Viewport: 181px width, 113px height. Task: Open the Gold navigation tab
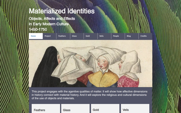(x=91, y=36)
